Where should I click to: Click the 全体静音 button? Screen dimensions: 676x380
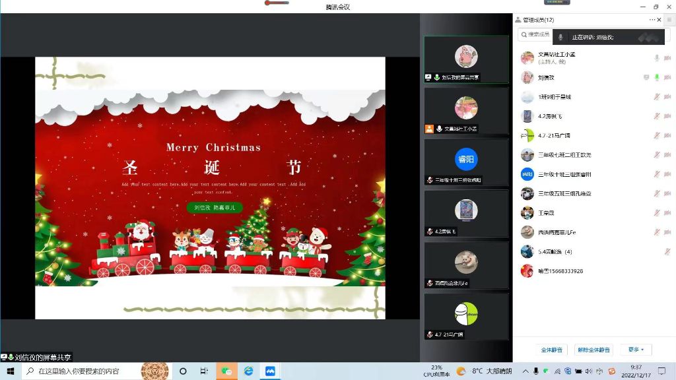tap(552, 350)
